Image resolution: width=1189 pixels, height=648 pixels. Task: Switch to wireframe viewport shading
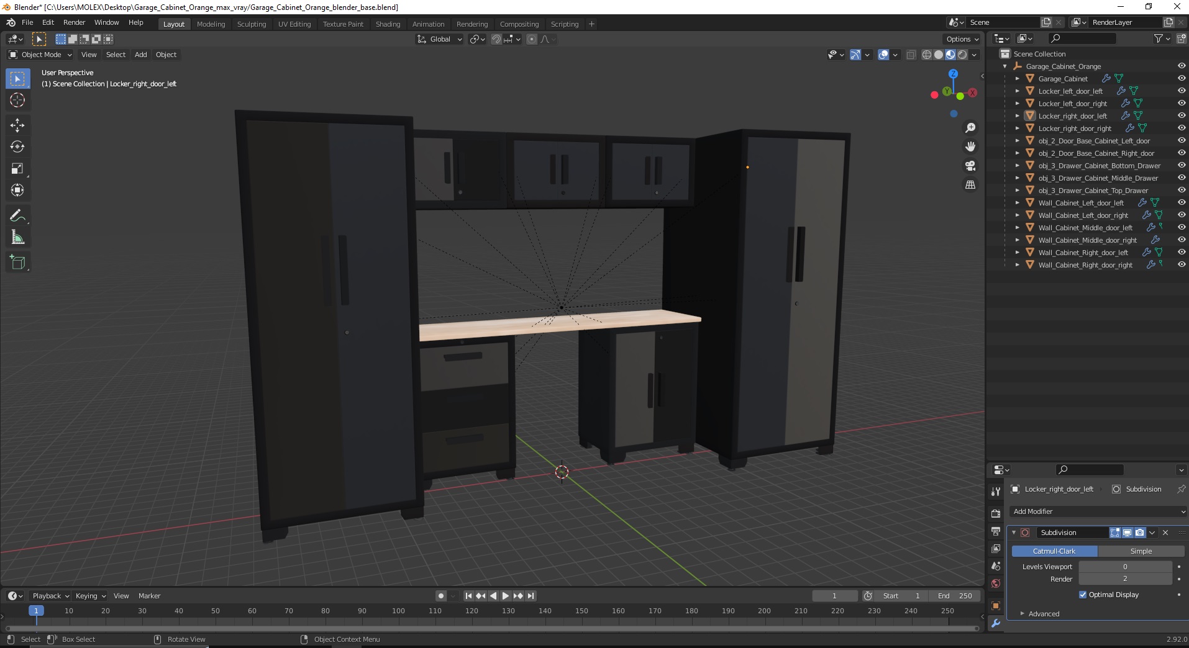click(x=927, y=55)
